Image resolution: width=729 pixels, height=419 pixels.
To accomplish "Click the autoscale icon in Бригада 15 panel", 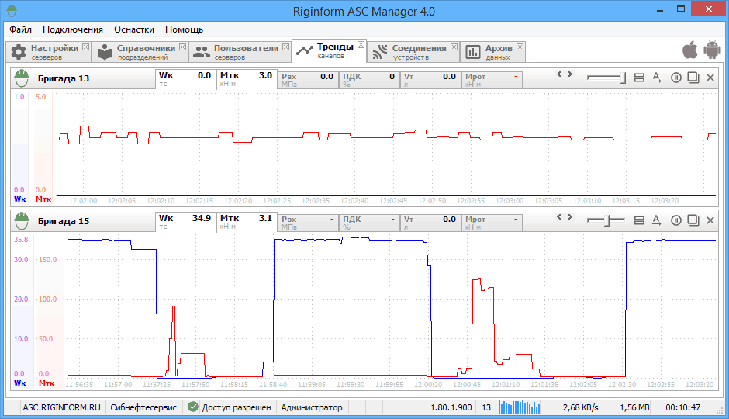I will [656, 221].
